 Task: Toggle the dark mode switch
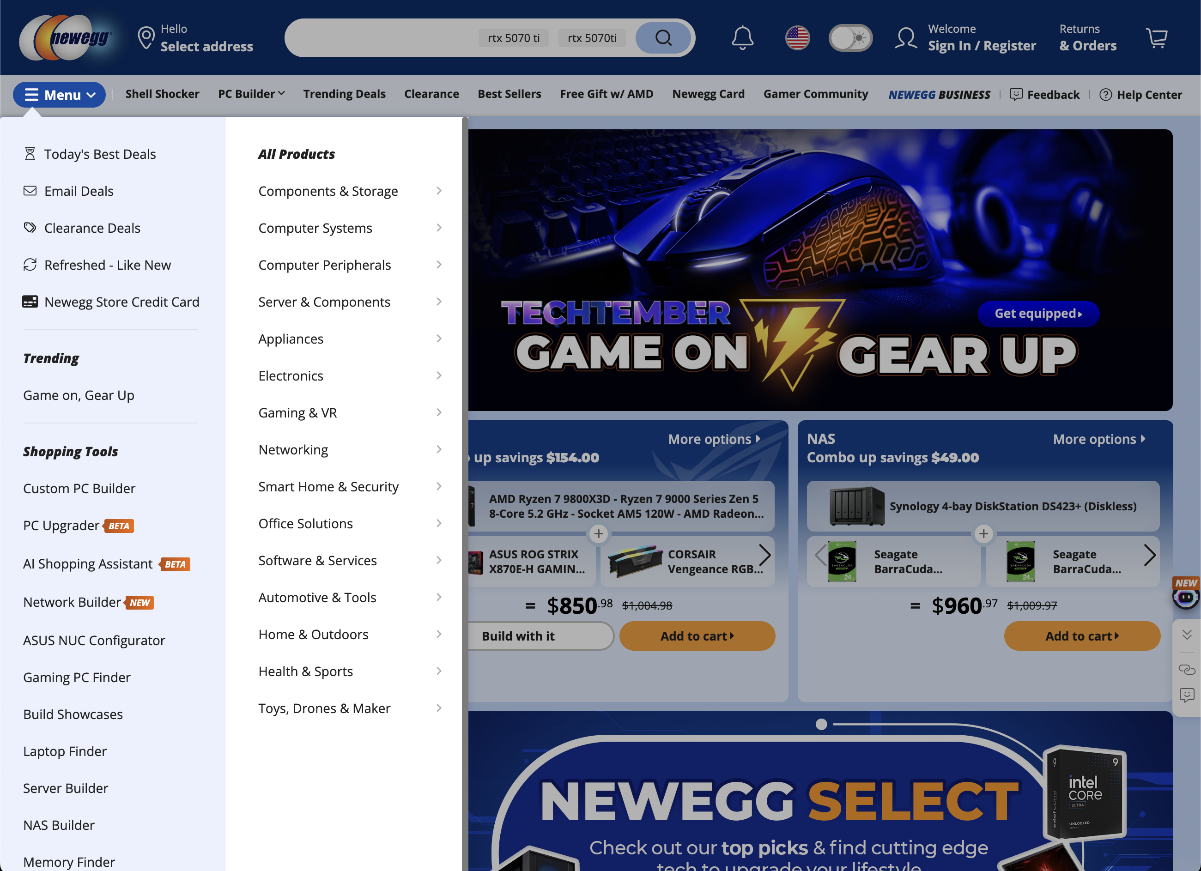[x=850, y=37]
